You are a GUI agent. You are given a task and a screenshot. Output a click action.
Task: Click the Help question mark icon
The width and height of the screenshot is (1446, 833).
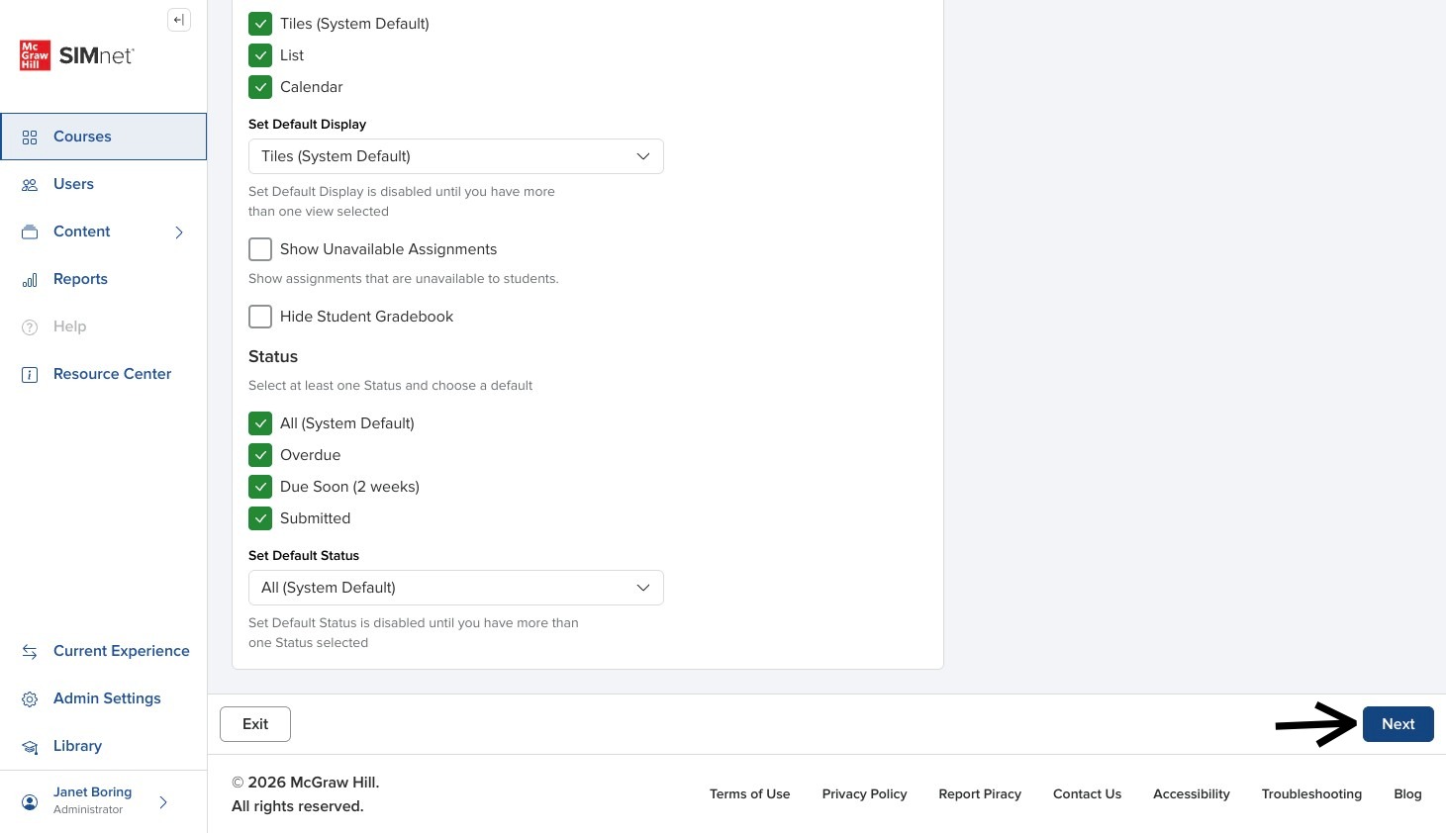click(x=30, y=327)
